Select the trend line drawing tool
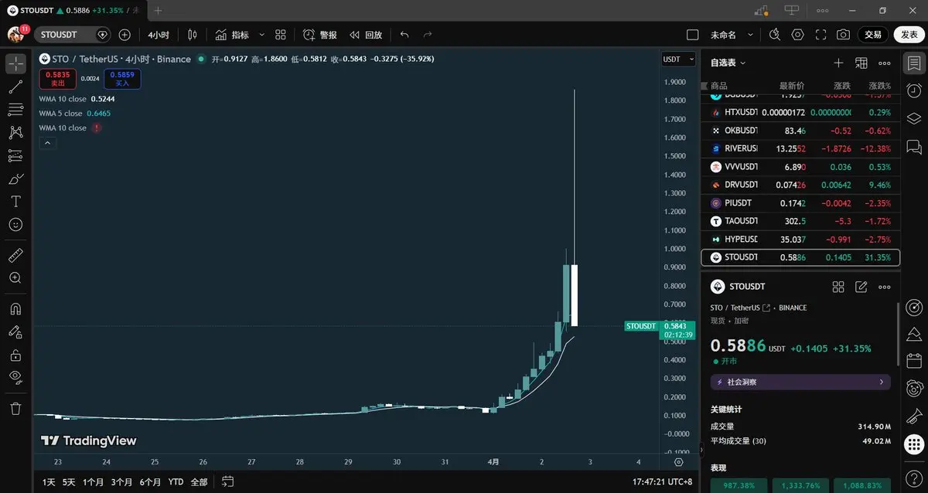 coord(15,87)
